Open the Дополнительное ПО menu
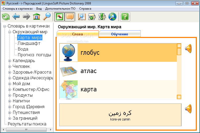The width and height of the screenshot is (200, 133). 60,9
